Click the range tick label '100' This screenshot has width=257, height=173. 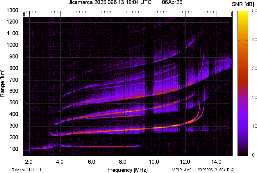pyautogui.click(x=14, y=149)
